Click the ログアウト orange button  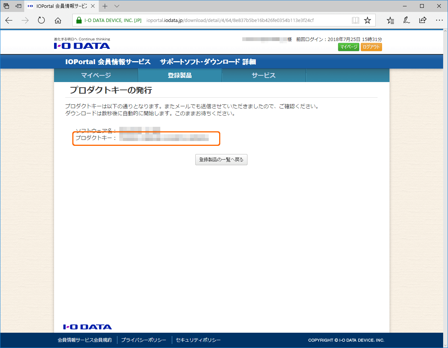click(371, 47)
